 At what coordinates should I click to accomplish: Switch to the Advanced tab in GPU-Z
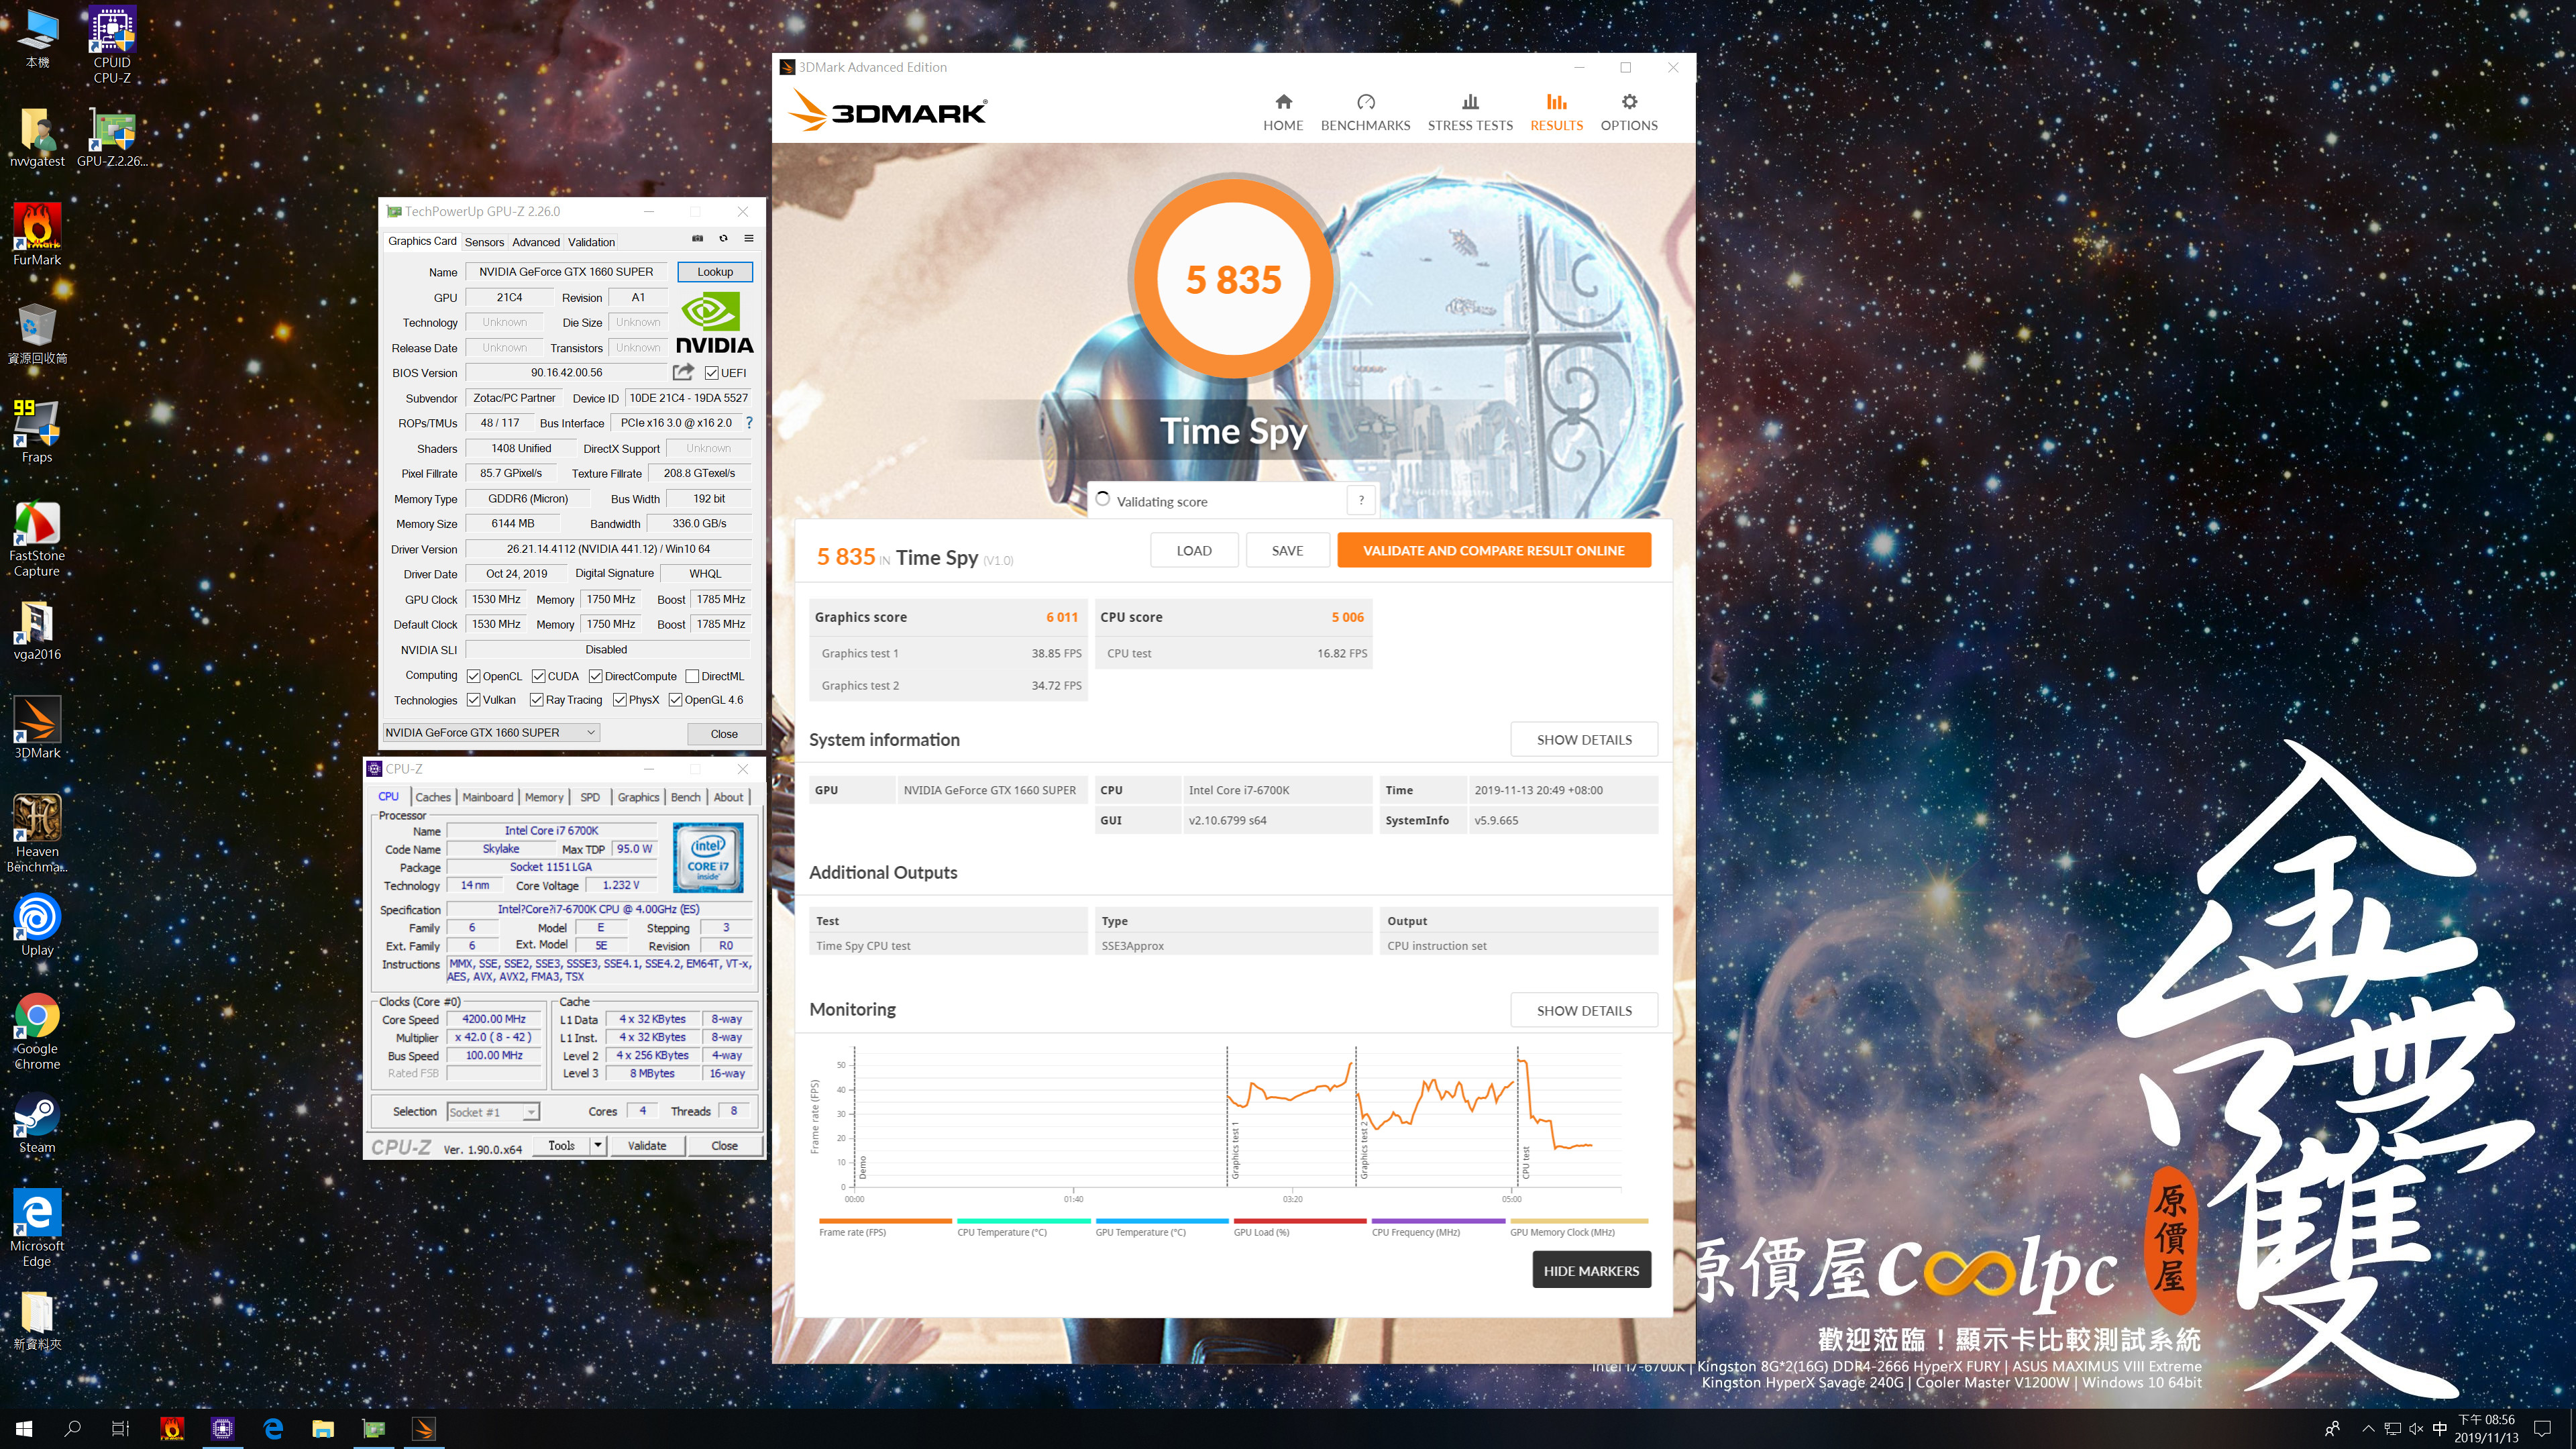(x=536, y=242)
